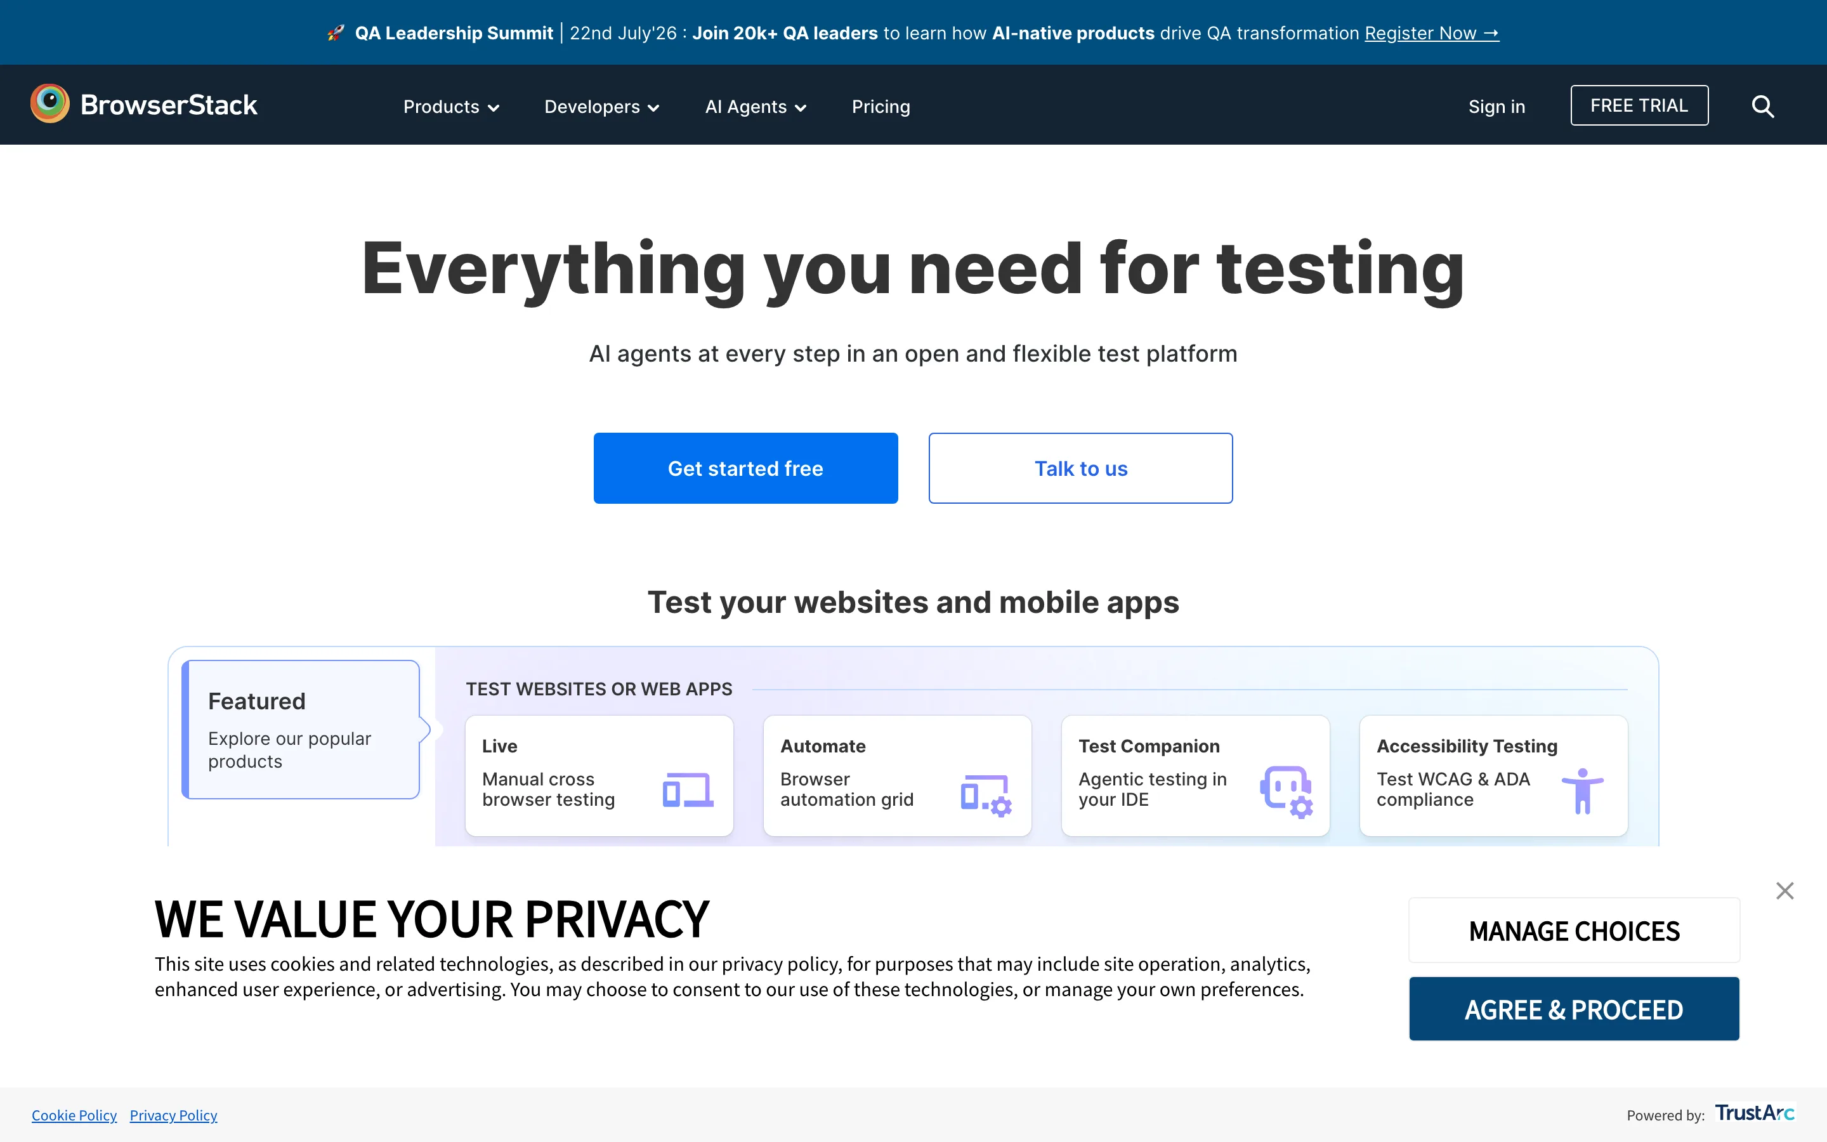The width and height of the screenshot is (1827, 1142).
Task: Click 'TEST WEBSITES OR WEB APPS' heading
Action: 599,689
